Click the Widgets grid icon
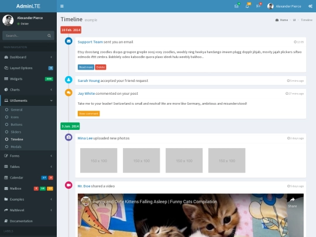Viewport: 316px width, 237px height. coord(6,79)
